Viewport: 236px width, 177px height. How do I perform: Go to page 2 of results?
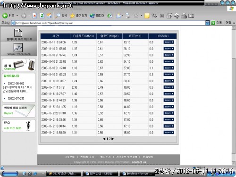110,139
